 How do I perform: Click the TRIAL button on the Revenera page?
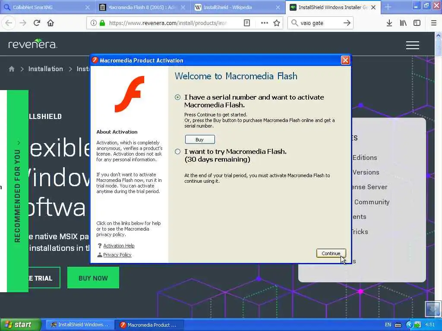(44, 278)
